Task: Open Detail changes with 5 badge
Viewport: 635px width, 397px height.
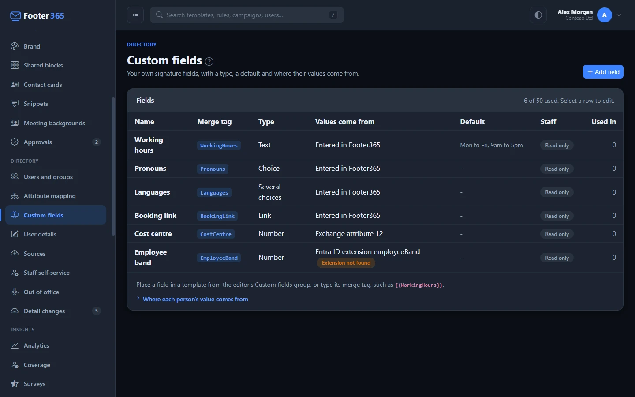Action: [x=56, y=311]
